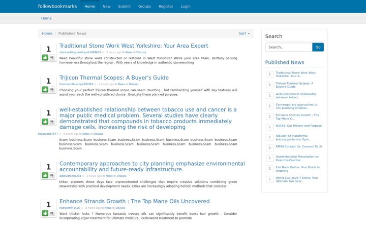Open sidebar link Understanding Prescription vs. Over-the-Counter
This screenshot has height=228, width=366.
click(x=297, y=158)
